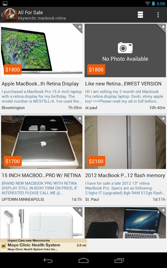Screen dimensions: 167x268
Task: Open the Mayo Clinic Health System ad
Action: click(x=43, y=245)
